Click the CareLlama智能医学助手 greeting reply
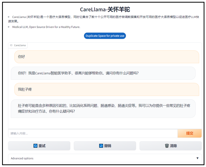 tap(103, 73)
